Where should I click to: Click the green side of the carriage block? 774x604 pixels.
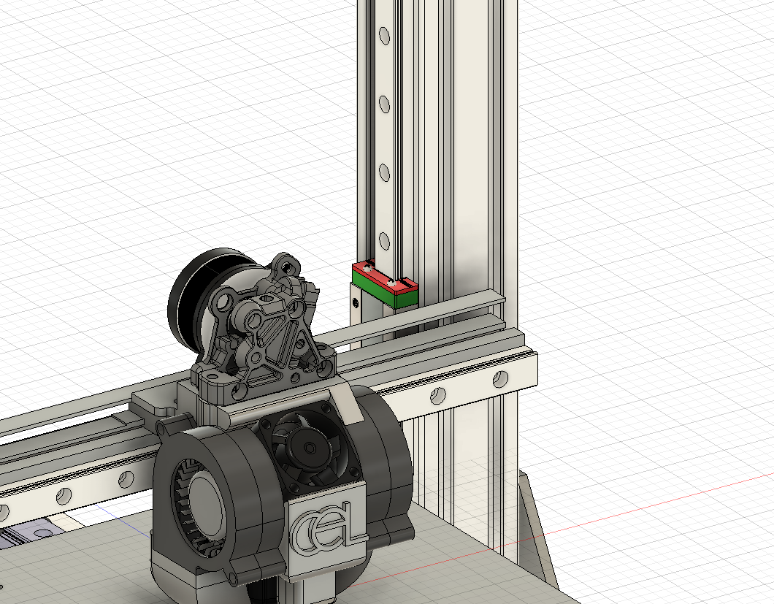tap(405, 297)
